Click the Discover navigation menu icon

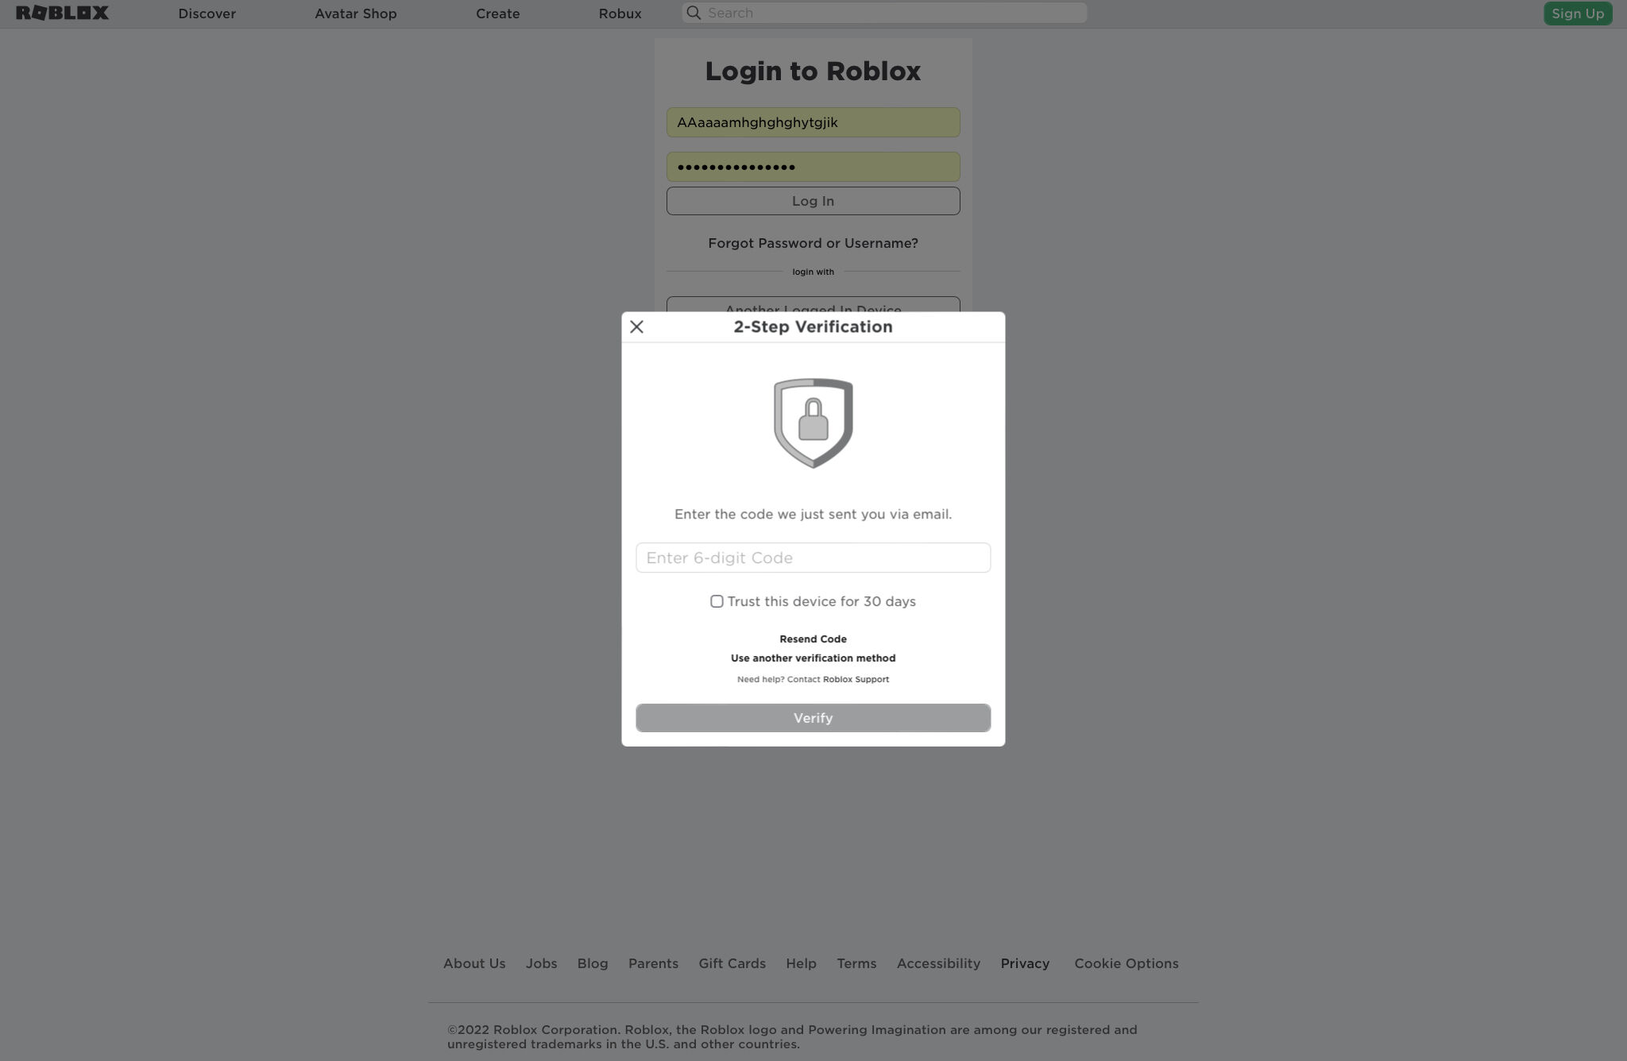pyautogui.click(x=207, y=13)
